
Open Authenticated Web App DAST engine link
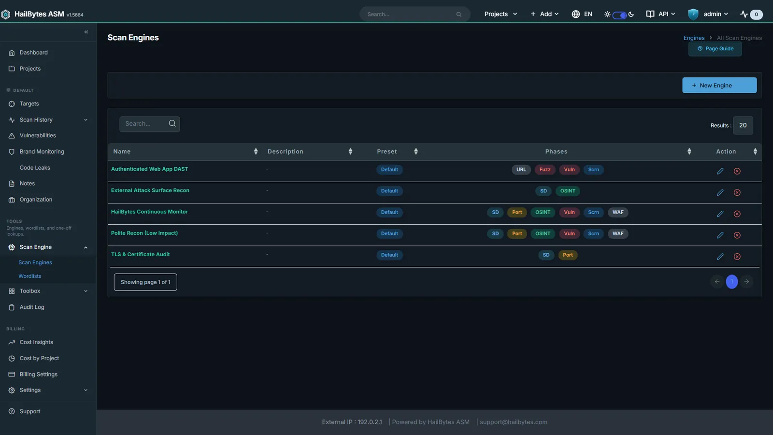[x=149, y=169]
